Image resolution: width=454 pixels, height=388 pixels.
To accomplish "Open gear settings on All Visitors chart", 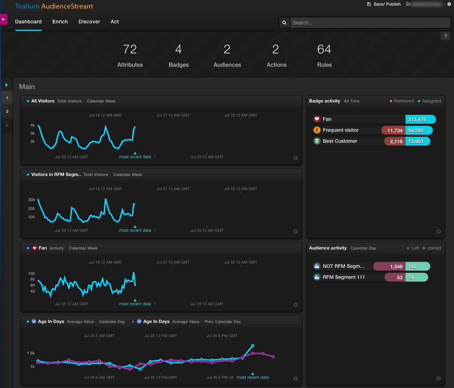I will point(295,158).
